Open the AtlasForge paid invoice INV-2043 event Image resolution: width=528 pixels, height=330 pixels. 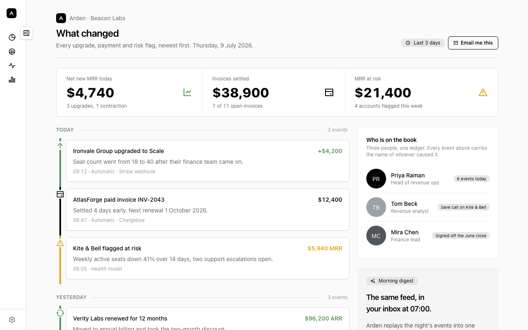(207, 210)
